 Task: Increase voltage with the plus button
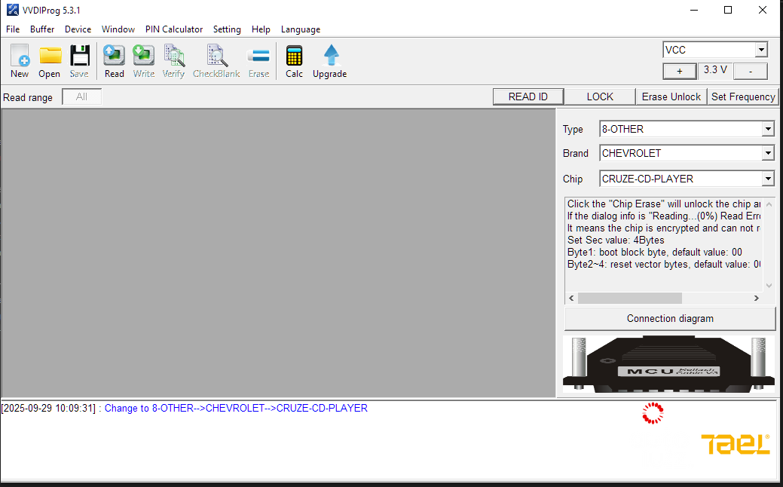tap(680, 71)
